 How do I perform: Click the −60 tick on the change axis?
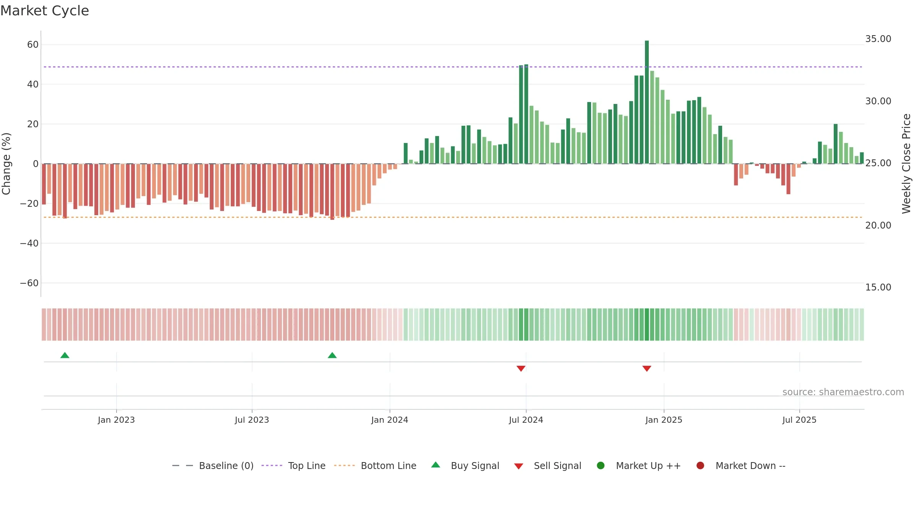tap(29, 283)
